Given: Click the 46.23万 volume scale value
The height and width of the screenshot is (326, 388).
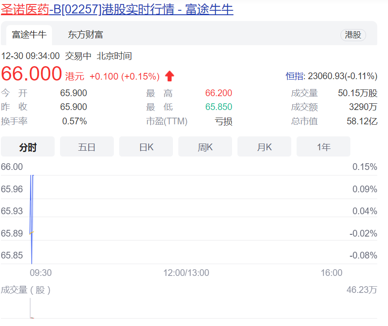Looking at the screenshot, I should [362, 290].
